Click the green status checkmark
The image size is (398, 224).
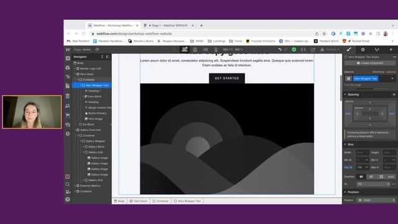coord(294,50)
